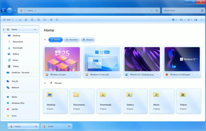Open the Windows 25.mp4 thumbnail
The image size is (206, 131).
tap(62, 59)
